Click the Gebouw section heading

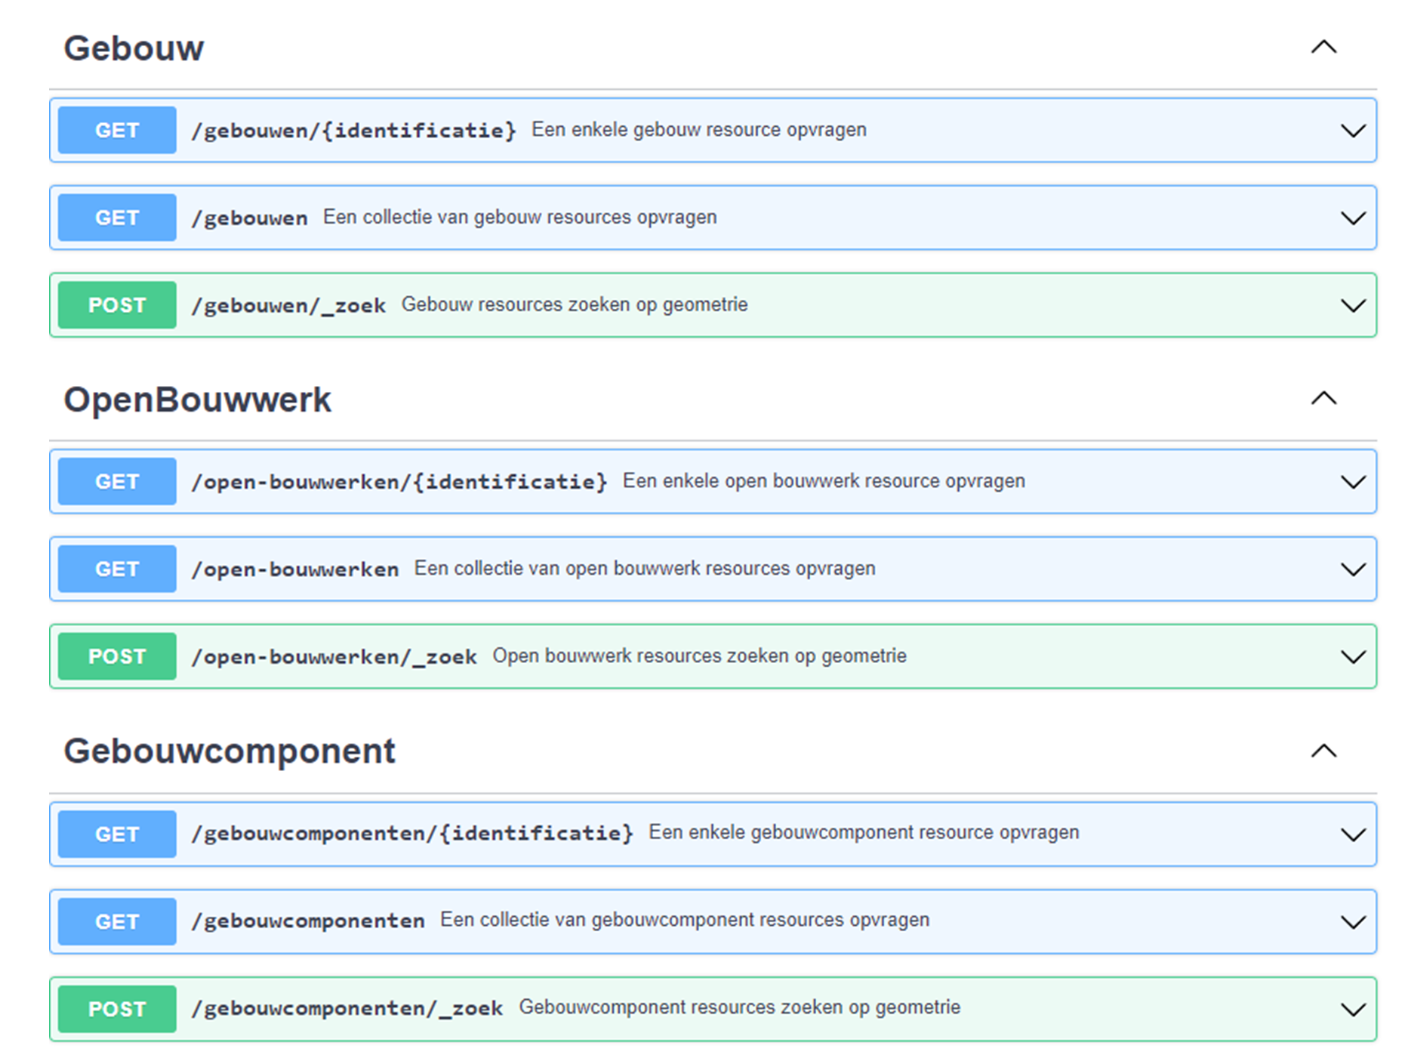coord(134,47)
